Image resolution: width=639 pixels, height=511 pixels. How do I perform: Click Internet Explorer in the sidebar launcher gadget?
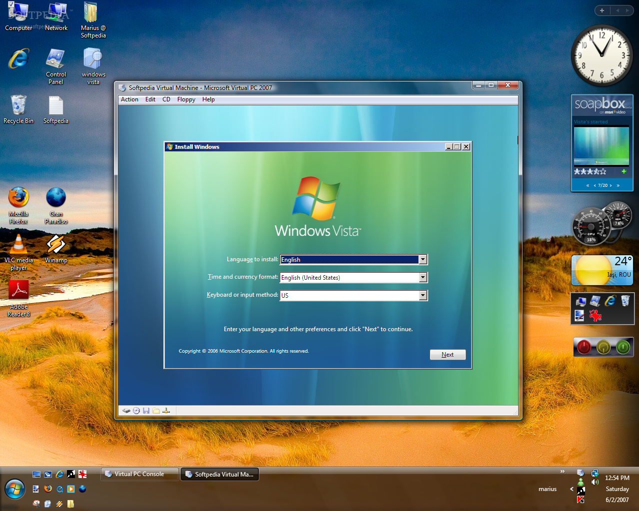[610, 301]
